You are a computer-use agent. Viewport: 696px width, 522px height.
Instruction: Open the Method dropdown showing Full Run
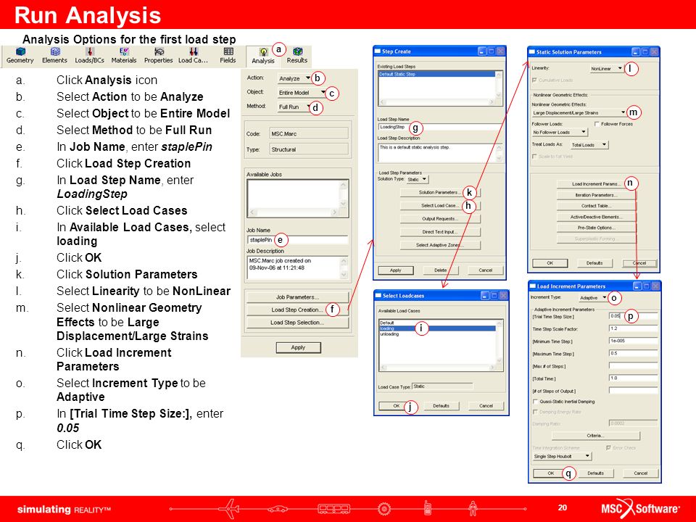[294, 107]
